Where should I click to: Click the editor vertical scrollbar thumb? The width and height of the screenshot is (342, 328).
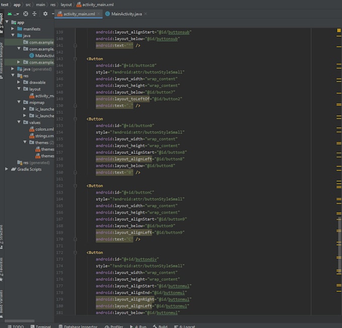(x=339, y=248)
